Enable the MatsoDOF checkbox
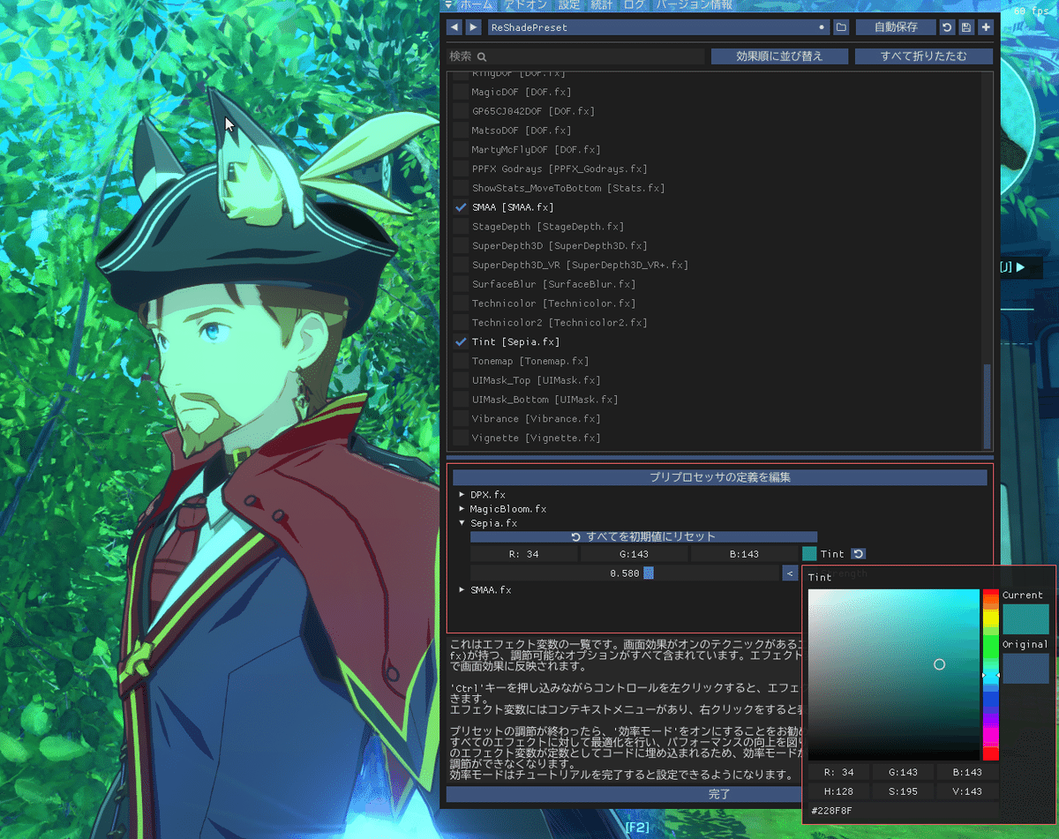The height and width of the screenshot is (839, 1059). (x=461, y=131)
